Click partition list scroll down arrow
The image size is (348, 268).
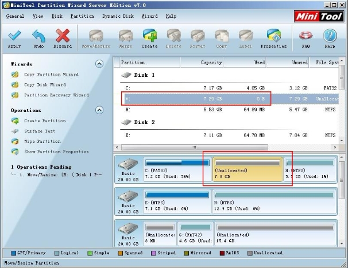(x=342, y=141)
